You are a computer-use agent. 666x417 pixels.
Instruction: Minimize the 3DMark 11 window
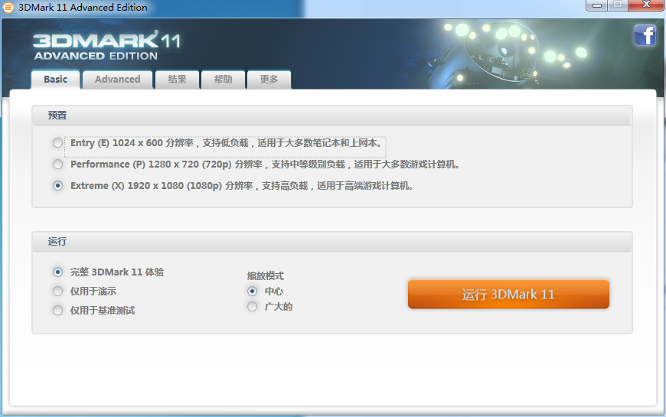click(x=597, y=5)
